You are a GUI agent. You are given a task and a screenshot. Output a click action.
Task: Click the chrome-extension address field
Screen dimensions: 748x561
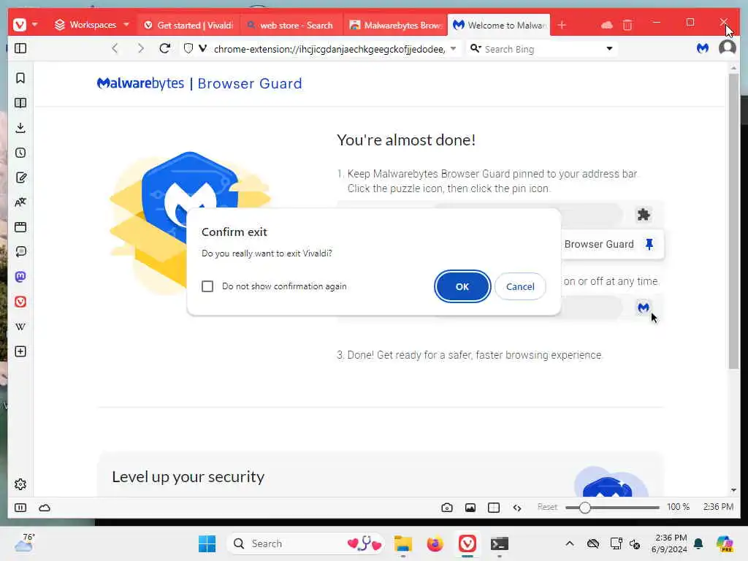[329, 49]
